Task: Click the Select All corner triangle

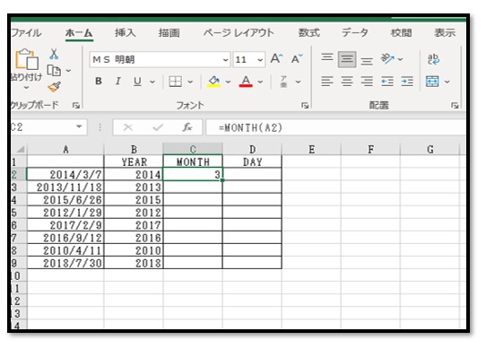Action: 20,150
